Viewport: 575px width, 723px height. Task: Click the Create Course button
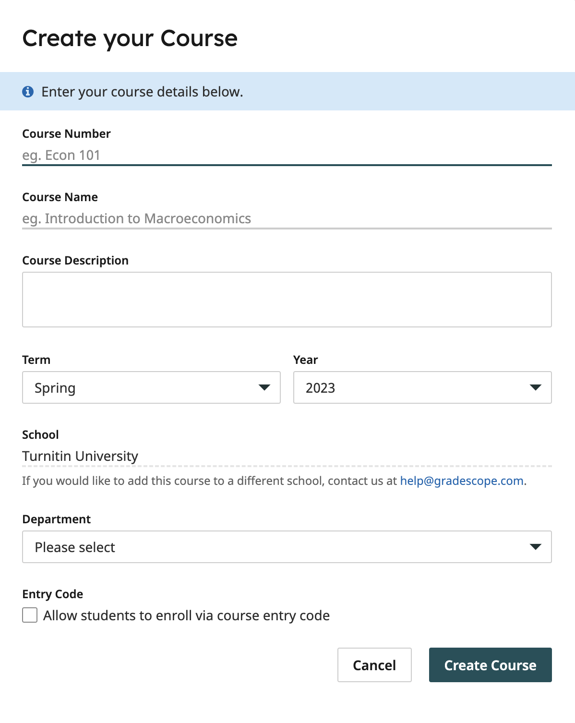pos(491,665)
